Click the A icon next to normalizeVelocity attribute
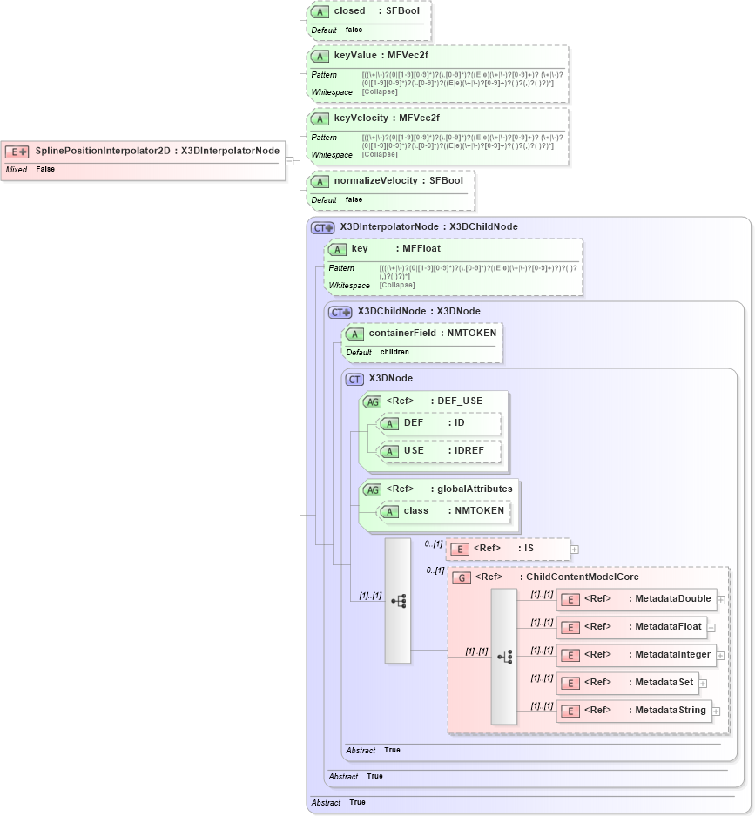The width and height of the screenshot is (755, 816). (320, 182)
